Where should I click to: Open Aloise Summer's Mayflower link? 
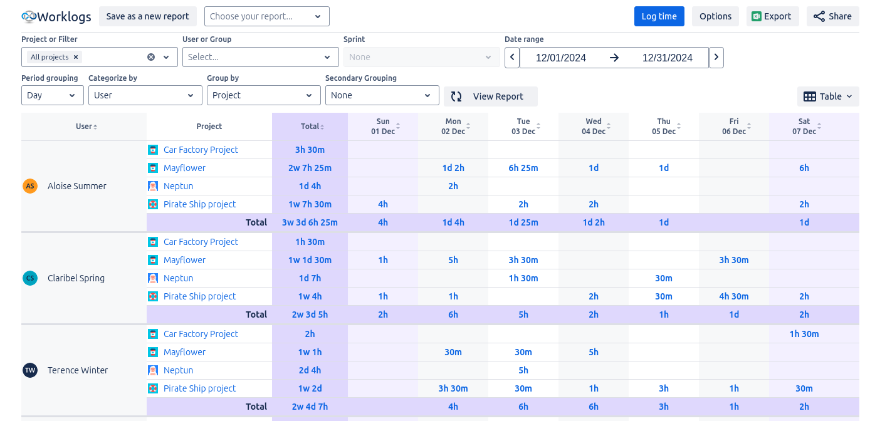pyautogui.click(x=184, y=168)
